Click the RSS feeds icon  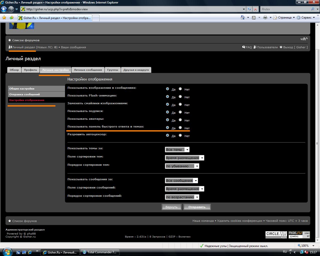click(x=254, y=17)
